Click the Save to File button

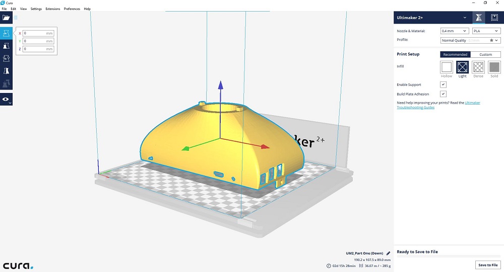coord(487,265)
